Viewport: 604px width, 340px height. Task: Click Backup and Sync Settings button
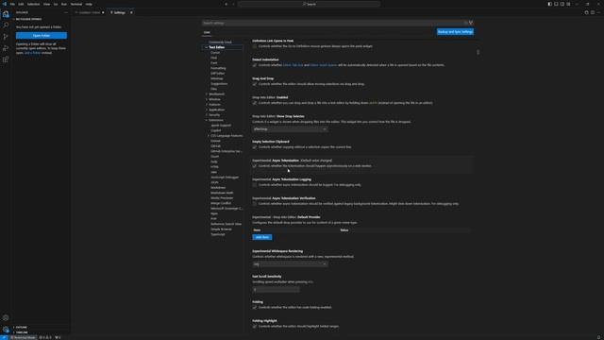(455, 31)
